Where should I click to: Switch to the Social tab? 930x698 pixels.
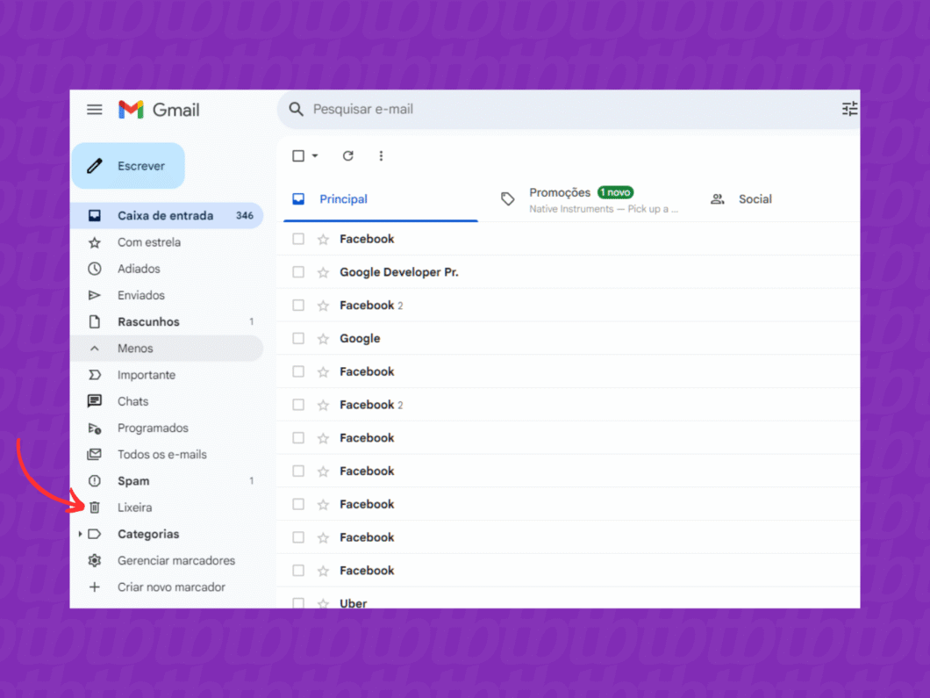[x=755, y=199]
